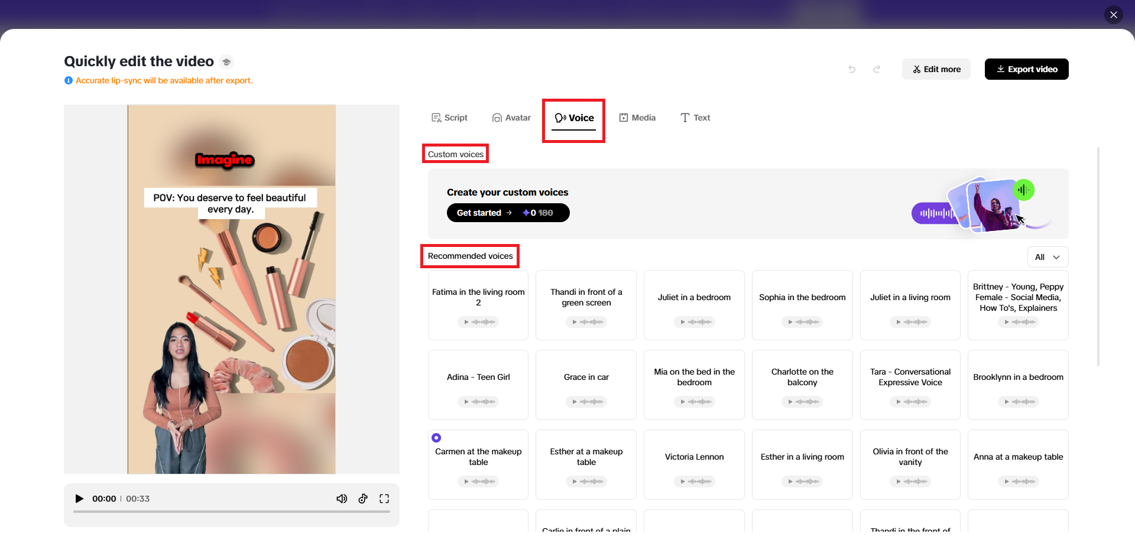
Task: Click the video playback progress bar
Action: tap(231, 512)
